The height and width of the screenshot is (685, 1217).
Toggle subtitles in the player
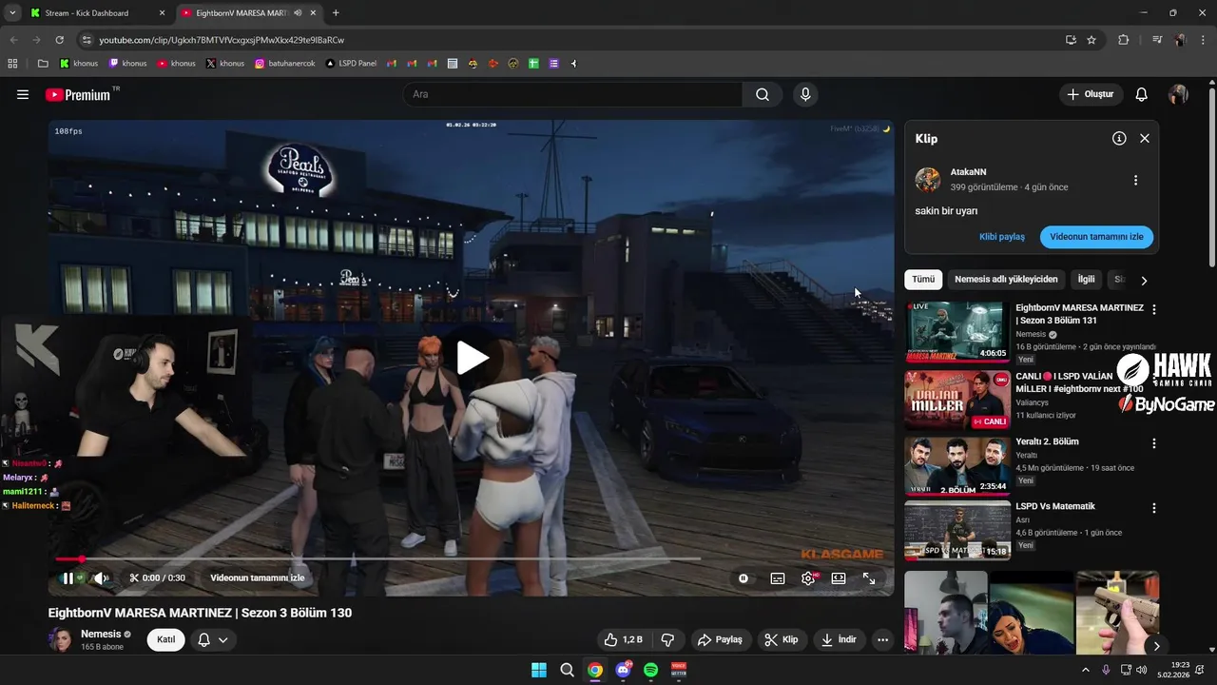(778, 577)
